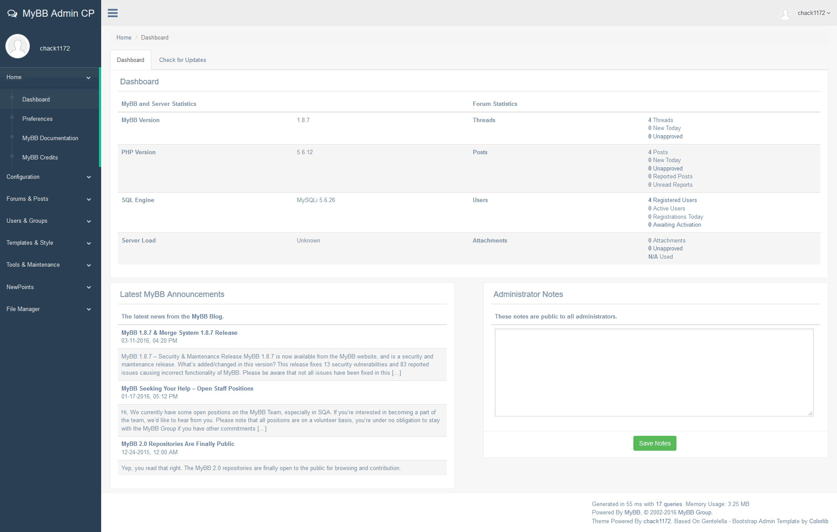Click the small avatar in top bar
This screenshot has width=837, height=532.
point(785,14)
